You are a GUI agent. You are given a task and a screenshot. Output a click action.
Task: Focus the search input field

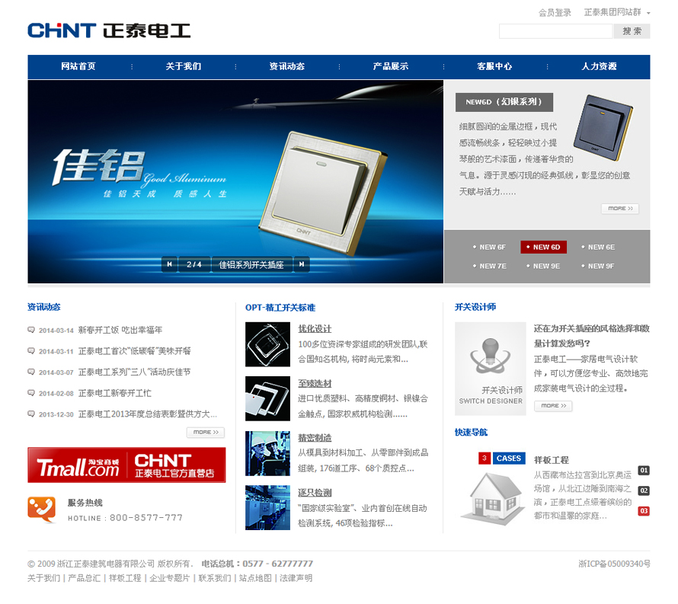[x=555, y=31]
